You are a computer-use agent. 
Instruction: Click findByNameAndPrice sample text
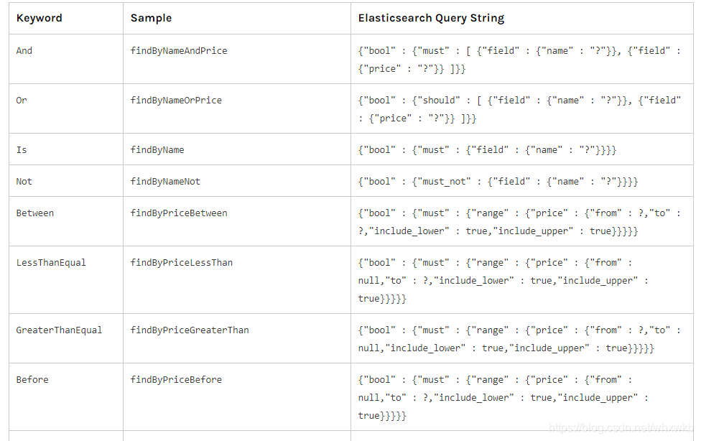point(179,50)
